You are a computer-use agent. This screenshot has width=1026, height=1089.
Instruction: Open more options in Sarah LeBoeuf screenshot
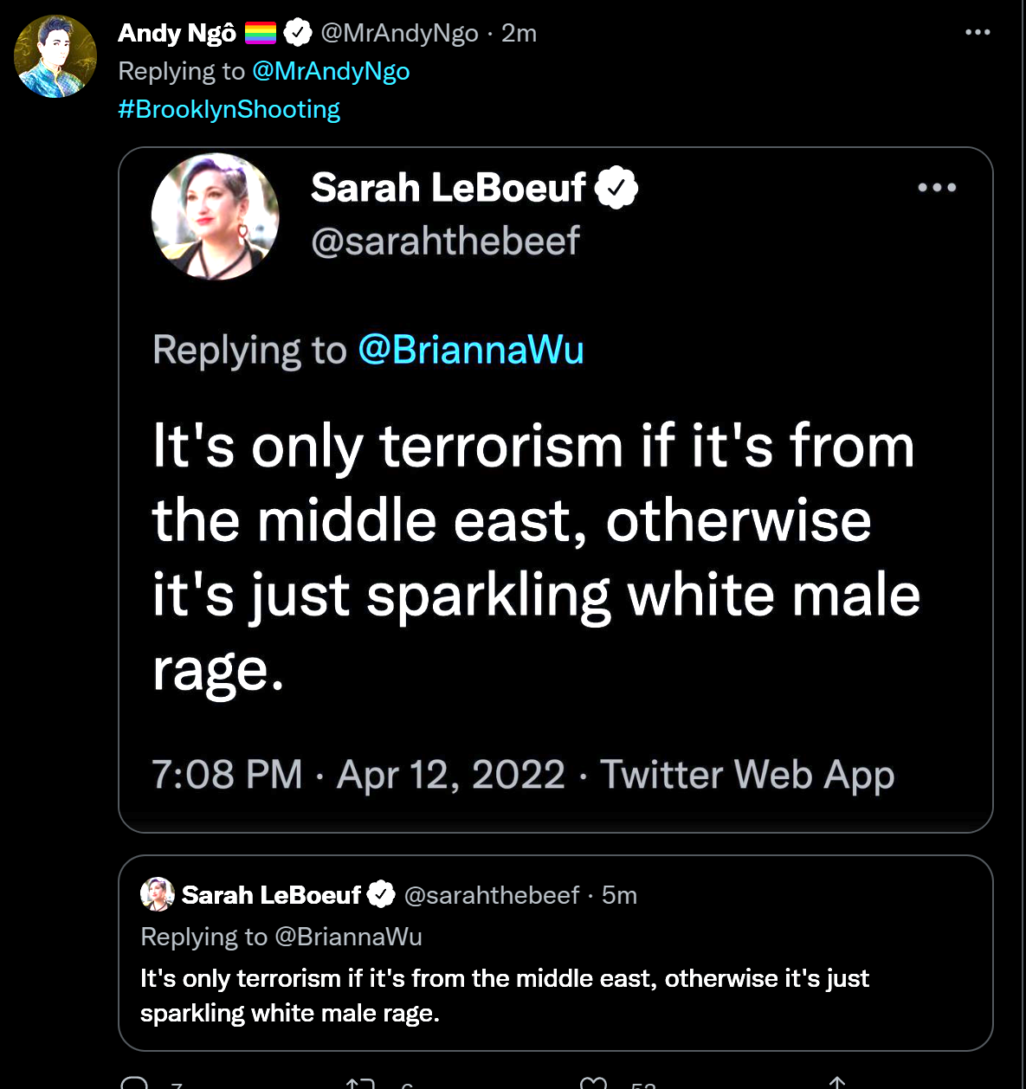click(937, 187)
